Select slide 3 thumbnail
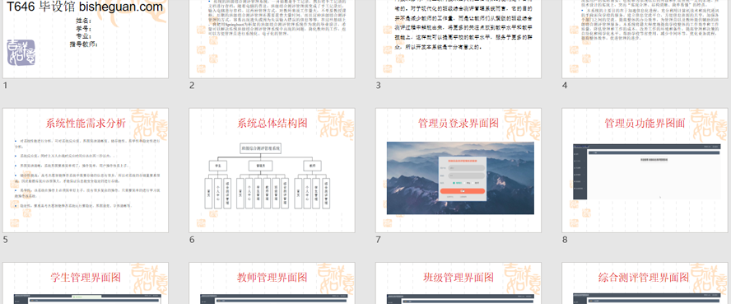The height and width of the screenshot is (304, 731). [x=459, y=40]
